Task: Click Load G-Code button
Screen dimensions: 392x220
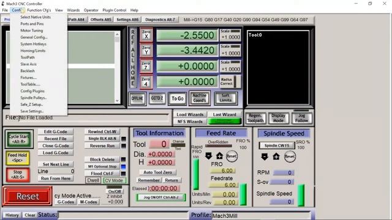Action: (56, 153)
